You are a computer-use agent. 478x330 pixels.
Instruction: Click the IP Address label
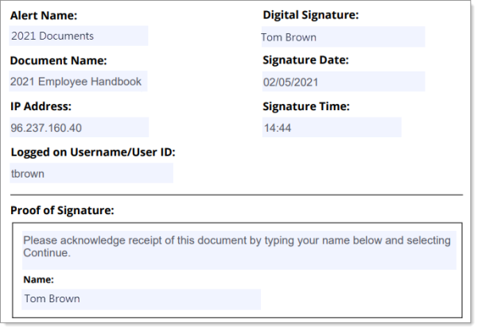coord(41,106)
